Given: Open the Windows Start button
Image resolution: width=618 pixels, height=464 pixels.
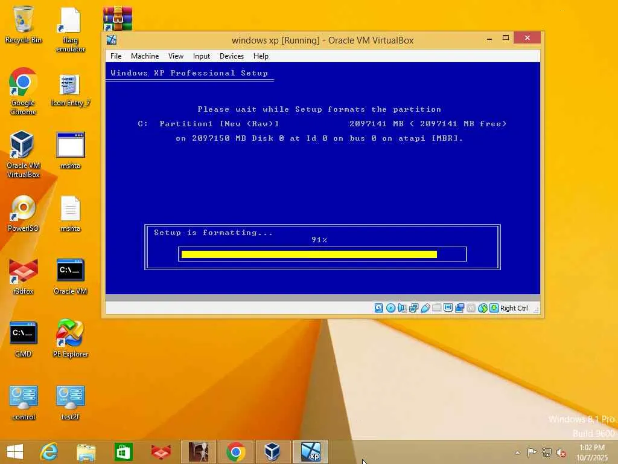Looking at the screenshot, I should [x=15, y=452].
